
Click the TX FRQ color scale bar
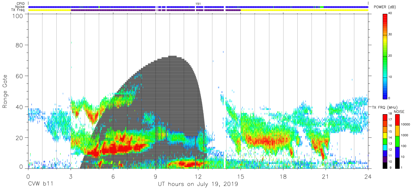[x=385, y=141]
